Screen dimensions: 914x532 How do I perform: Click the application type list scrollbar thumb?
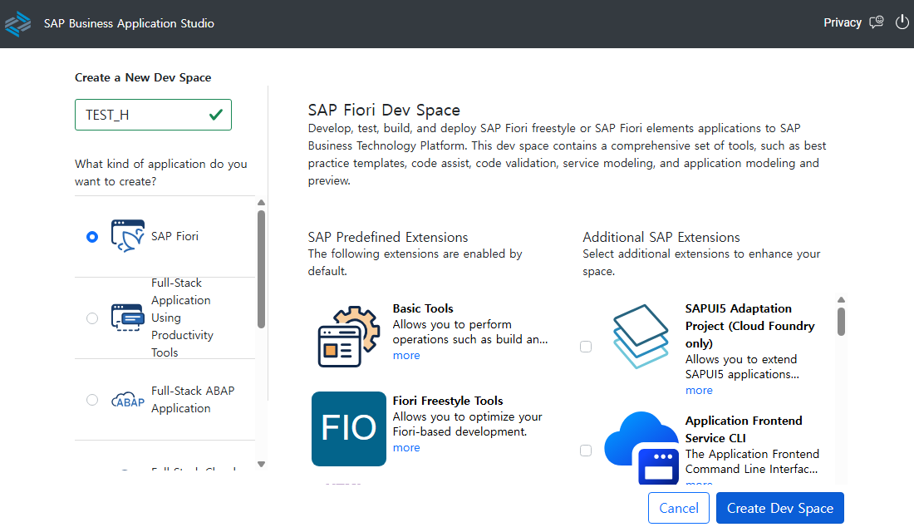coord(261,269)
